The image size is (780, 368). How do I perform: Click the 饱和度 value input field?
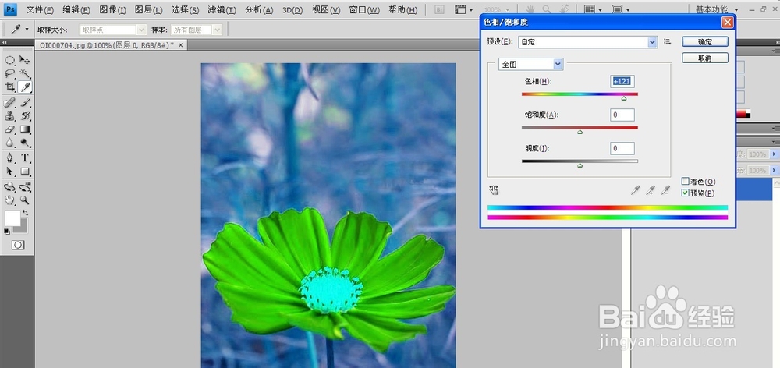[622, 115]
